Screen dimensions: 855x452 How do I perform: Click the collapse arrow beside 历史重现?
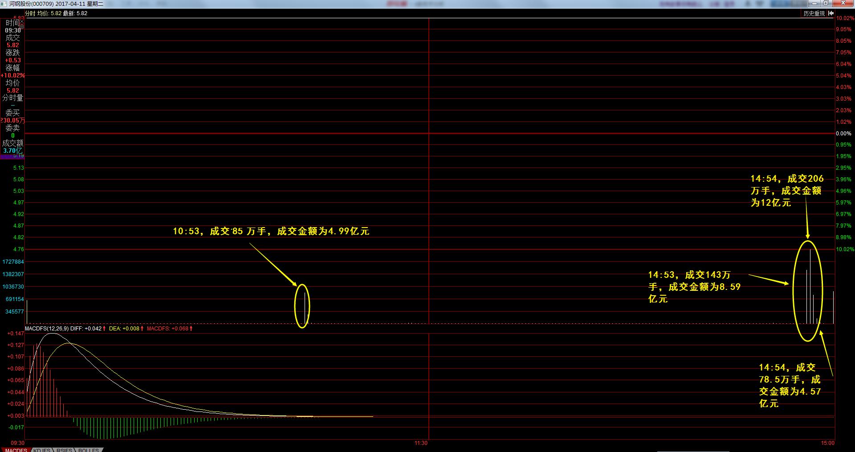coord(831,13)
